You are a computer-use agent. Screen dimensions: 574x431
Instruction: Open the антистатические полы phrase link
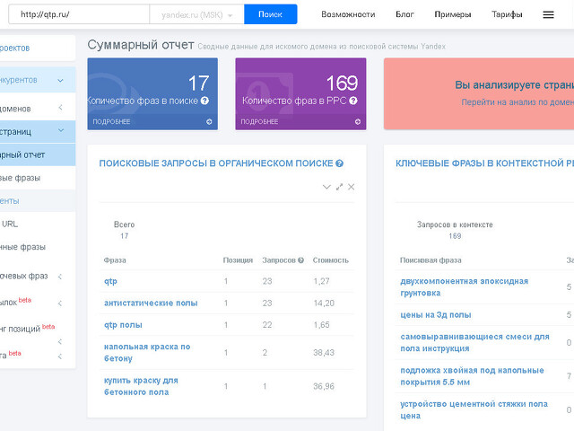(151, 303)
